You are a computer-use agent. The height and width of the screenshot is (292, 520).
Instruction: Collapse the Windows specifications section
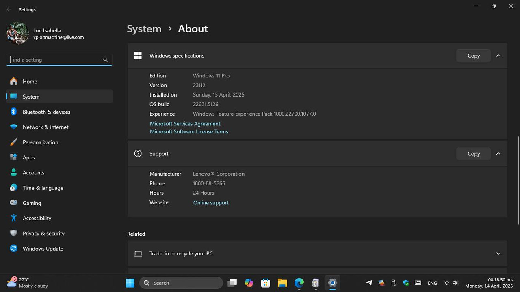coord(498,56)
